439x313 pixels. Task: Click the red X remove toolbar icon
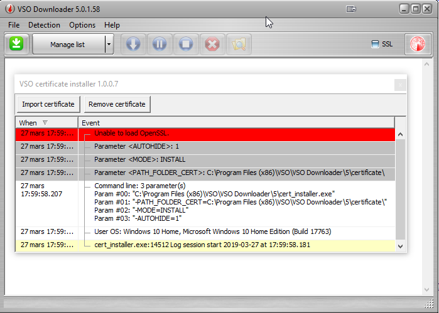(x=212, y=44)
